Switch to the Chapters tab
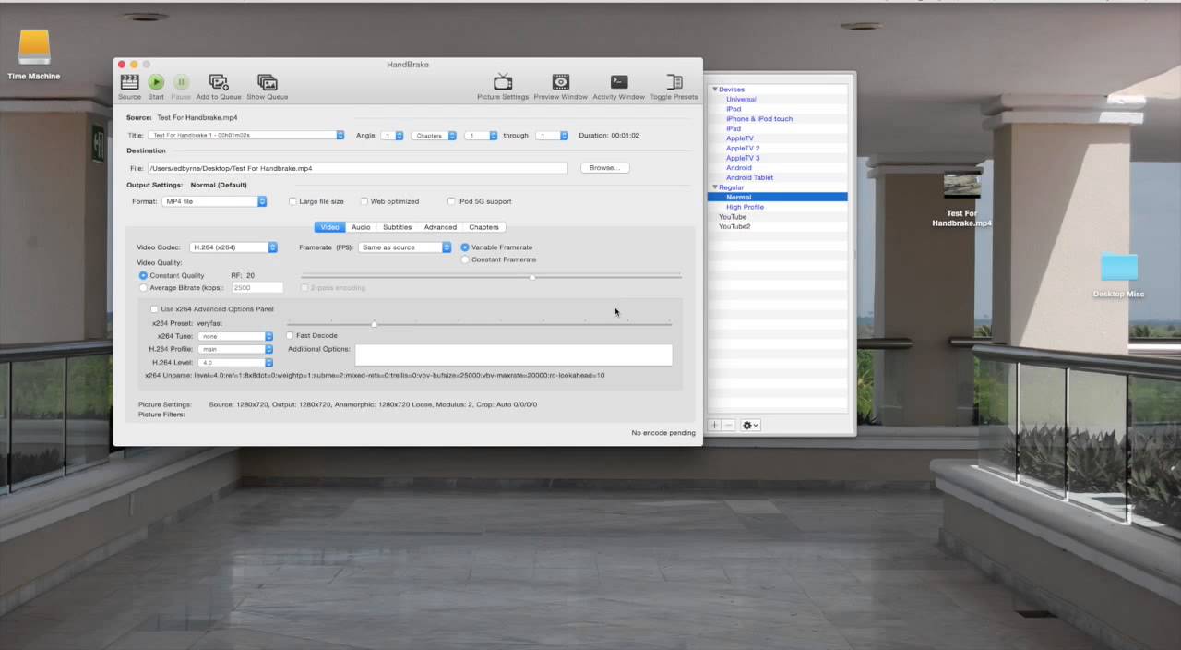 [x=483, y=227]
